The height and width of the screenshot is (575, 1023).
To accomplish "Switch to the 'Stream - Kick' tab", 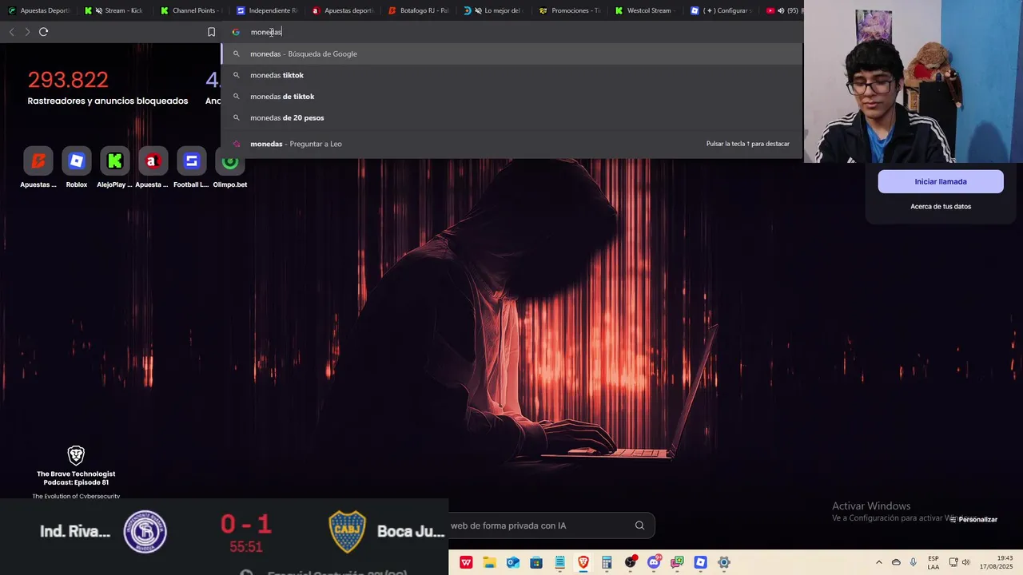I will point(115,10).
